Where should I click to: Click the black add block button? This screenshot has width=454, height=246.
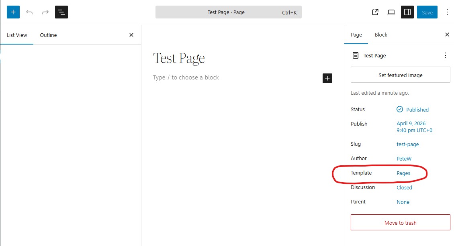327,78
